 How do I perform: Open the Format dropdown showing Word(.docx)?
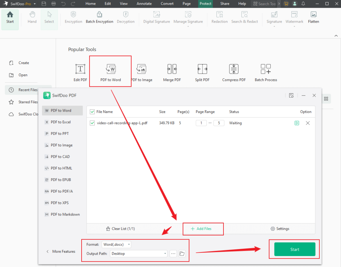116,244
